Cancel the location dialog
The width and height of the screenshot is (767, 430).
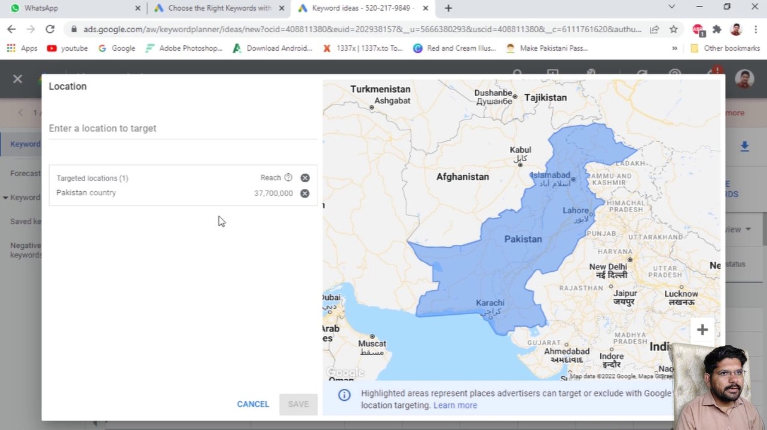pyautogui.click(x=253, y=404)
